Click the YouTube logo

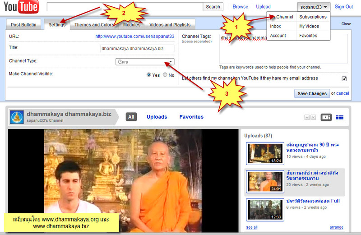[21, 7]
